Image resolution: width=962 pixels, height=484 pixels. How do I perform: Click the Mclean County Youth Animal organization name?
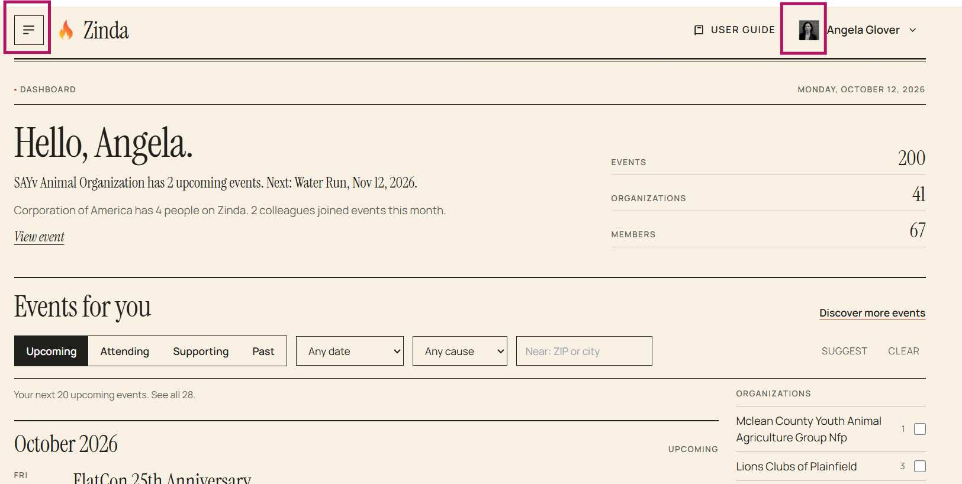(x=809, y=429)
